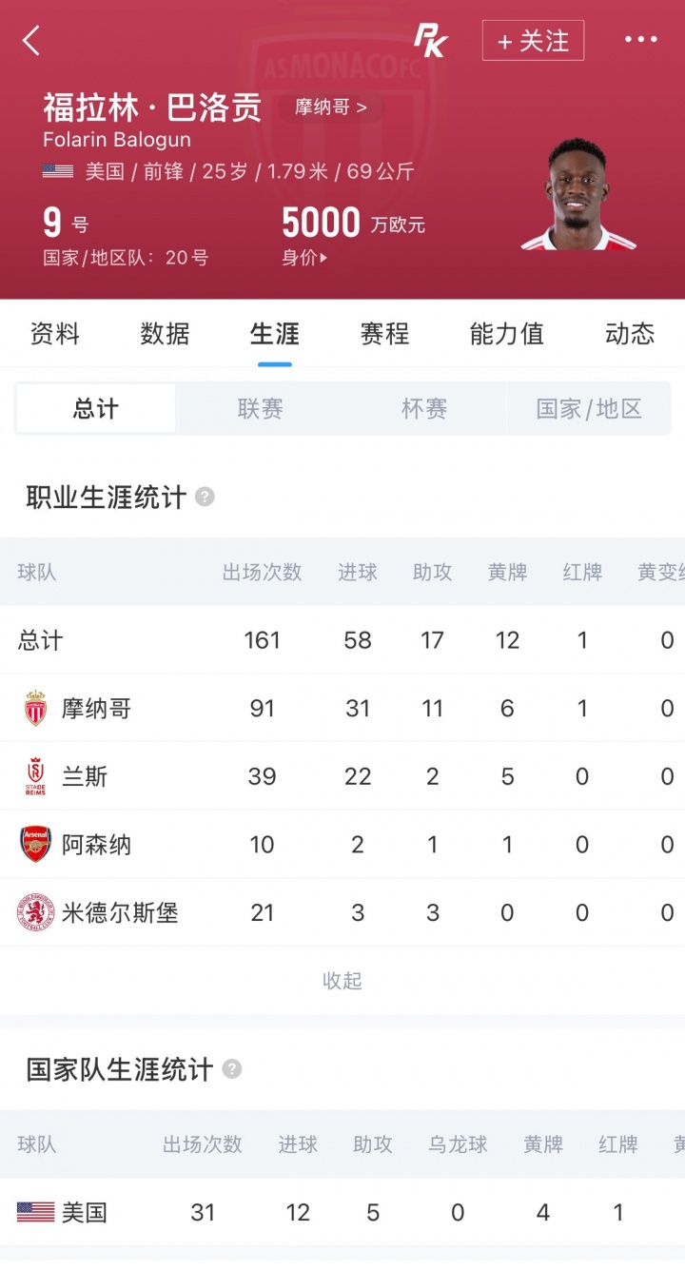Select the 国家/地区 segment filter
The height and width of the screenshot is (1270, 685).
[589, 409]
